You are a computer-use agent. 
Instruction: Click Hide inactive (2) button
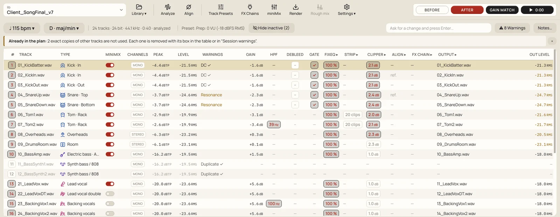click(x=271, y=28)
